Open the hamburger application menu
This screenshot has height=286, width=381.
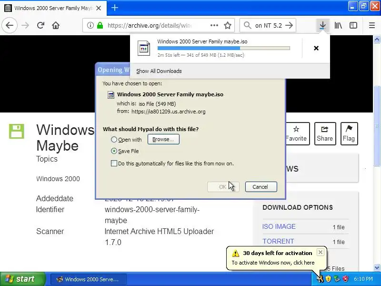(x=372, y=25)
